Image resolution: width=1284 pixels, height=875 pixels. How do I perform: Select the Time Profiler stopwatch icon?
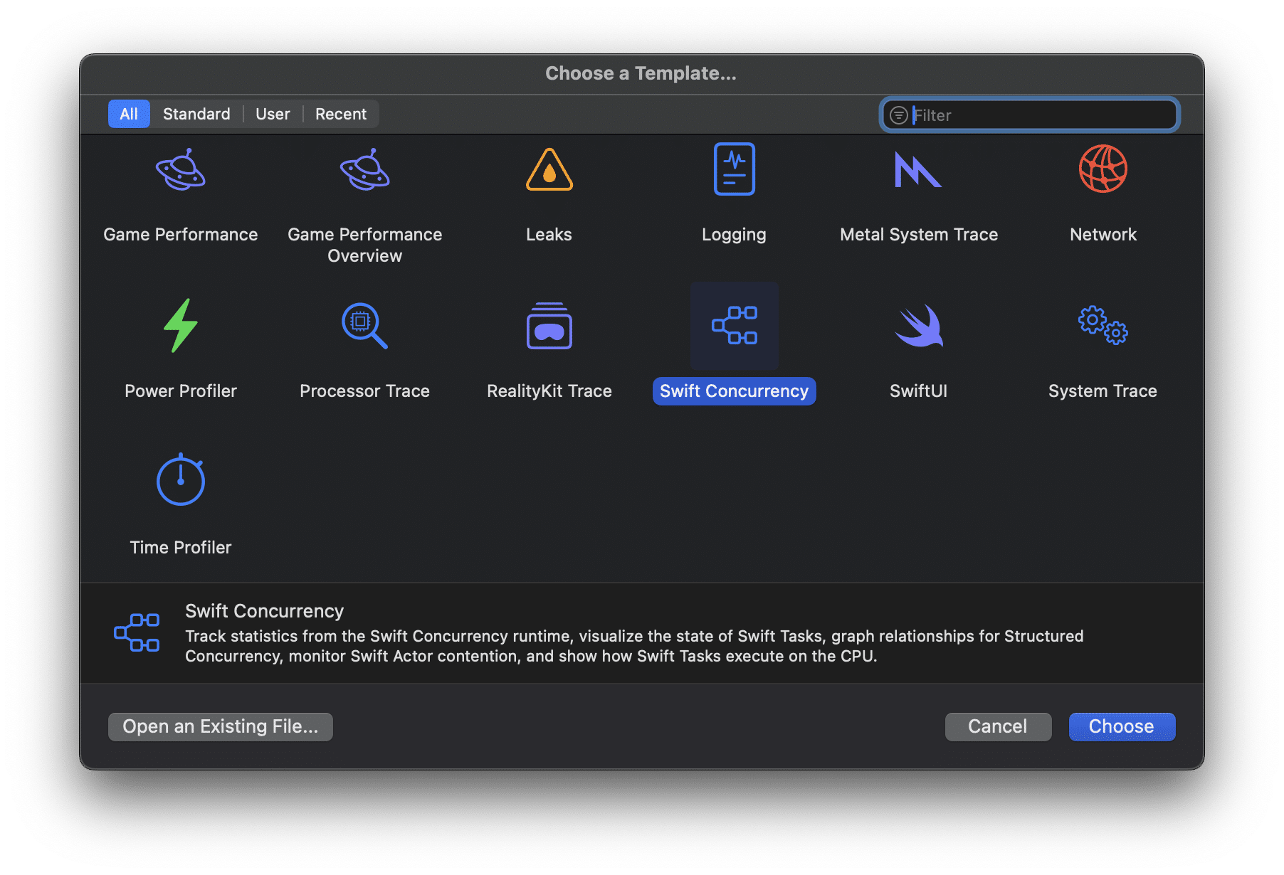[181, 481]
